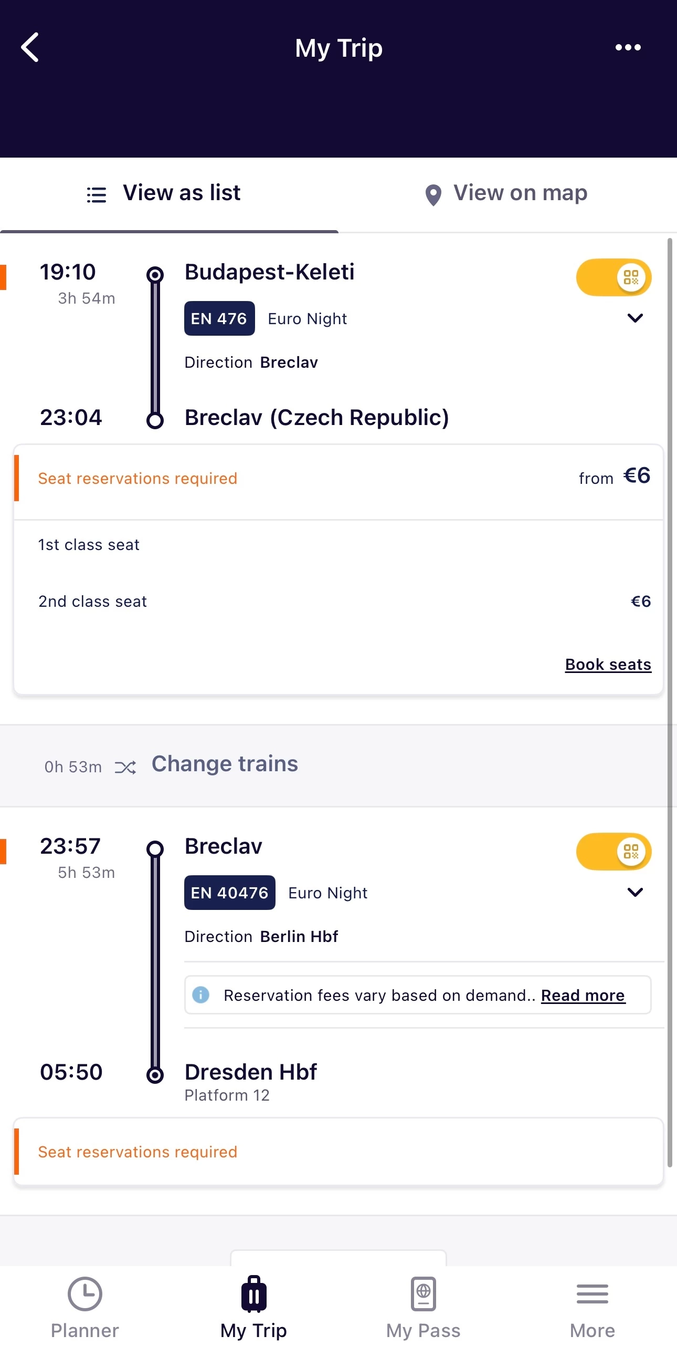Toggle pass switch for Budapest-Keleti journey
This screenshot has width=677, height=1367.
point(613,277)
